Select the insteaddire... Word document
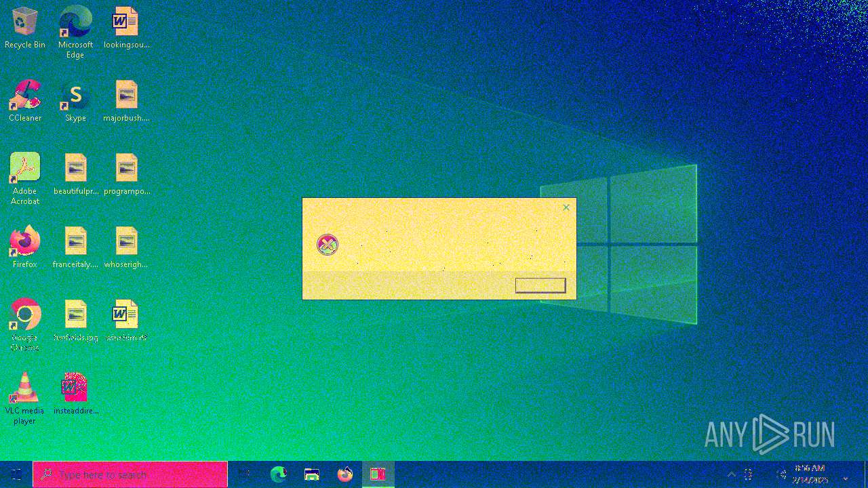Viewport: 868px width, 488px height. click(x=75, y=394)
